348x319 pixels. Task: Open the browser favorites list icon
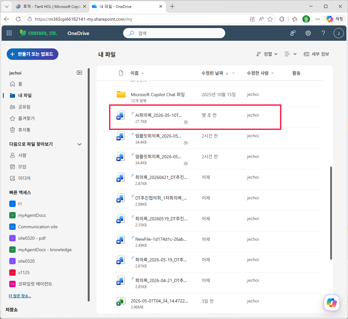pyautogui.click(x=295, y=19)
